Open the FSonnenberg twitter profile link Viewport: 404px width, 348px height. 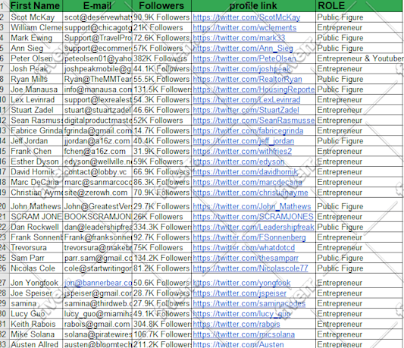pos(249,237)
